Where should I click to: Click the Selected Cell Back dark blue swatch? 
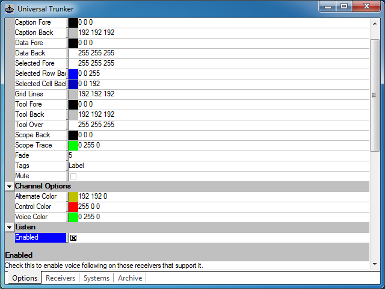click(x=73, y=84)
